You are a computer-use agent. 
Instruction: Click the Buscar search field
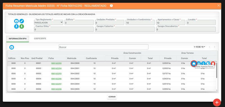[x=103, y=47]
